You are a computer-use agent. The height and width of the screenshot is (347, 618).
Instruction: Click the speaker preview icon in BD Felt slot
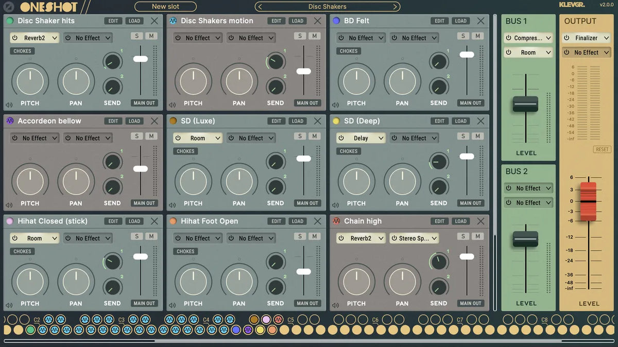[335, 105]
